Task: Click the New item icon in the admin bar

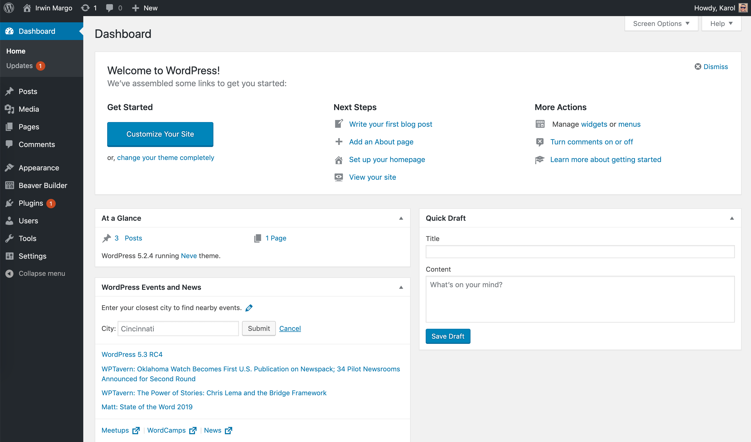Action: 136,8
